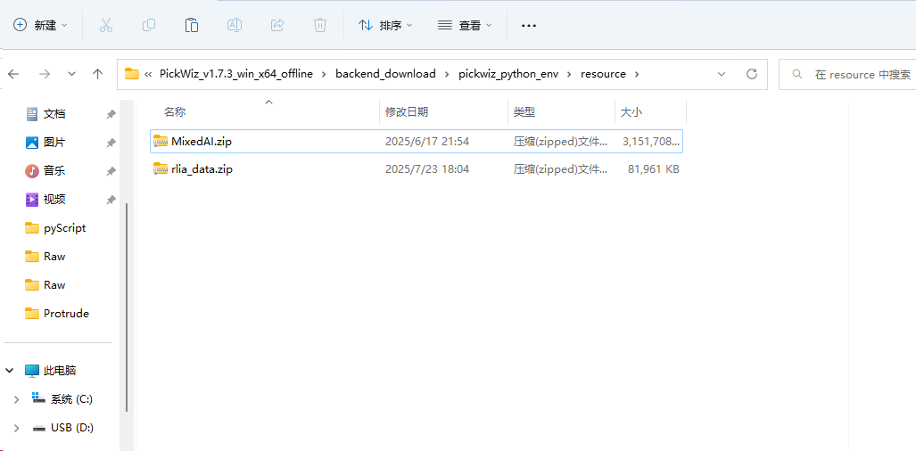Click the Share icon in toolbar
This screenshot has height=451, width=916.
[277, 25]
